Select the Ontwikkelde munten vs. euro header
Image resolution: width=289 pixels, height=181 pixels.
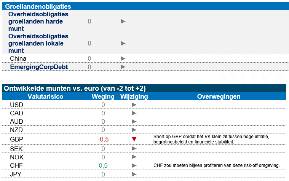tap(75, 88)
